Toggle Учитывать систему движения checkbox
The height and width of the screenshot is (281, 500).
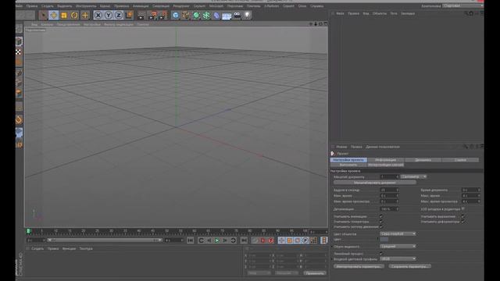tap(380, 226)
